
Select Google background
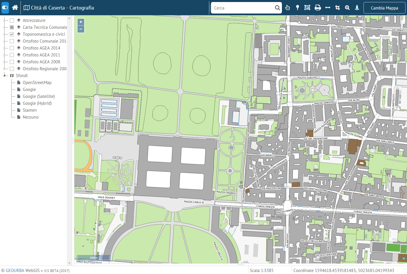(x=29, y=90)
